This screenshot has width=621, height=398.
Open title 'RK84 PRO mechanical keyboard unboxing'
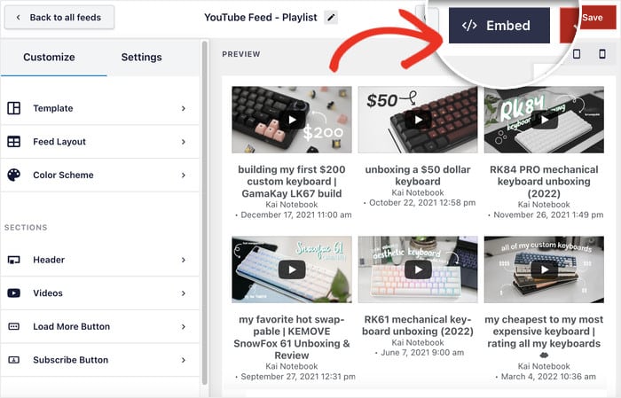(x=544, y=182)
